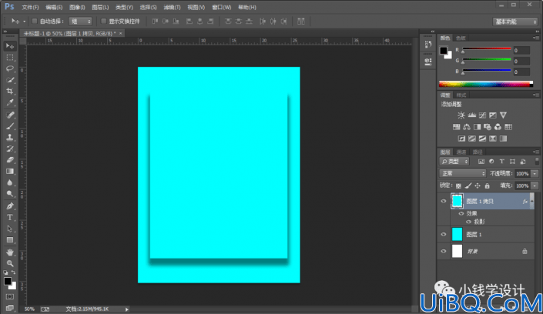Viewport: 543px width, 314px height.
Task: Open the 不透明度 slider dropdown arrow
Action: point(535,173)
